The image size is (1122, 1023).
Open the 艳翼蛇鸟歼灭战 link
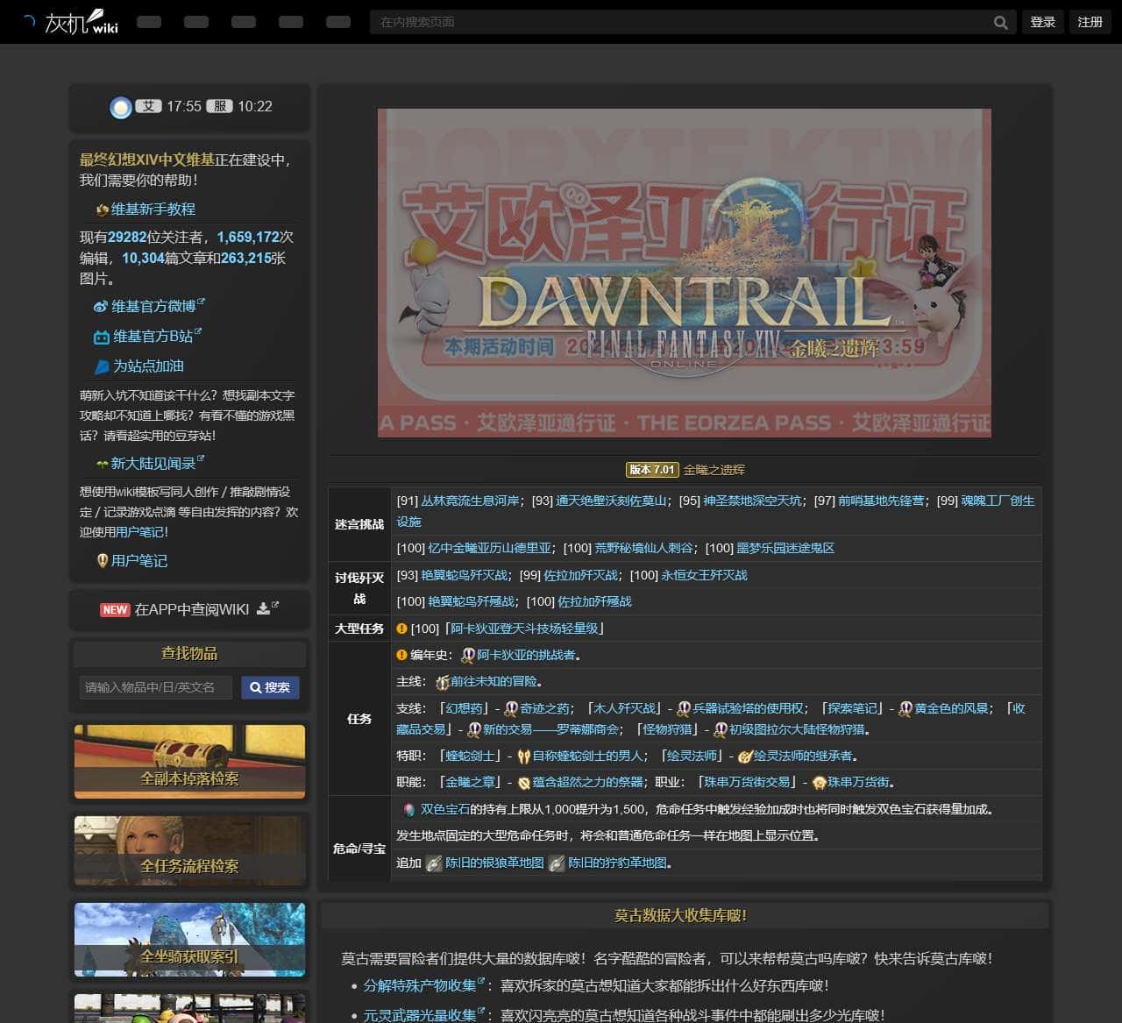click(x=464, y=575)
